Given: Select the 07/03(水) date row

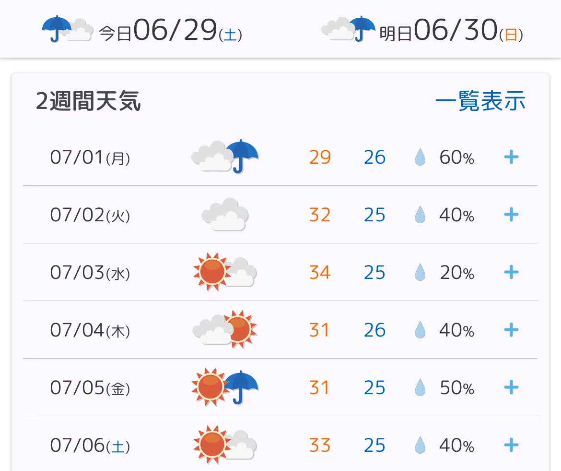Looking at the screenshot, I should pyautogui.click(x=280, y=272).
